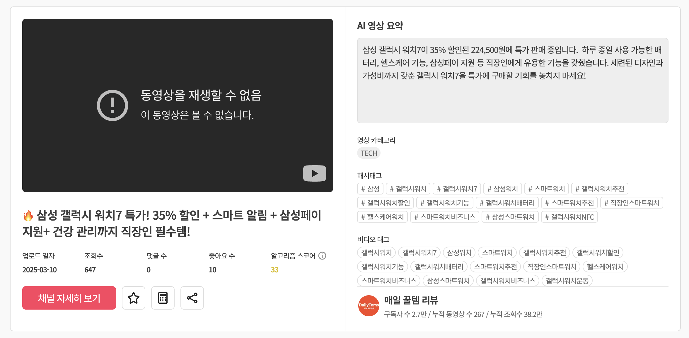Viewport: 689px width, 338px height.
Task: Click the AI summary text box
Action: click(x=512, y=81)
